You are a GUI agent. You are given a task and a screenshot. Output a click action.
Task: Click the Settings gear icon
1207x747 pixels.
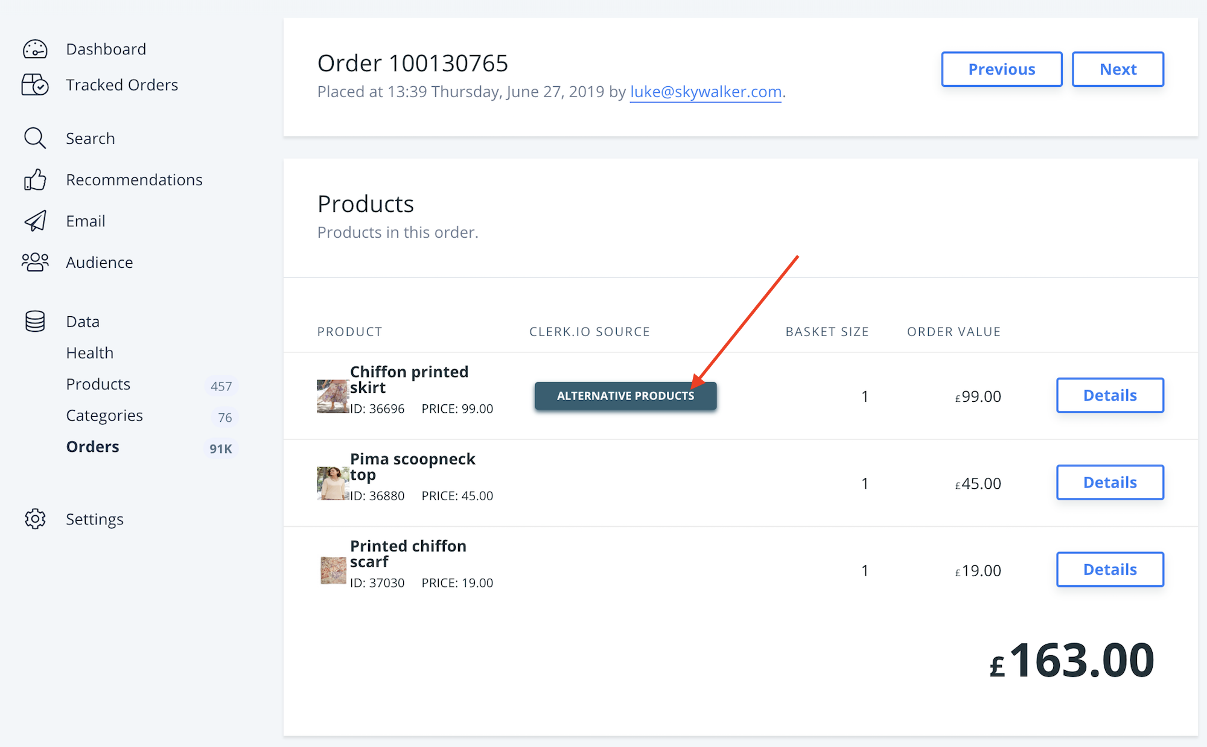(x=35, y=519)
